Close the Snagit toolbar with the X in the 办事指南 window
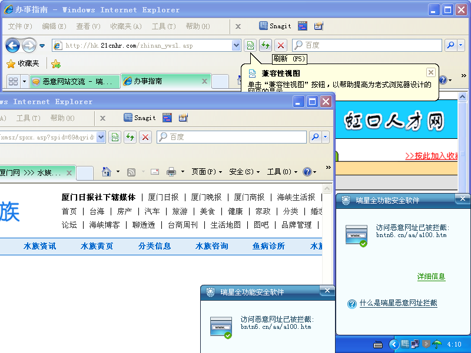The height and width of the screenshot is (353, 471). pos(238,26)
